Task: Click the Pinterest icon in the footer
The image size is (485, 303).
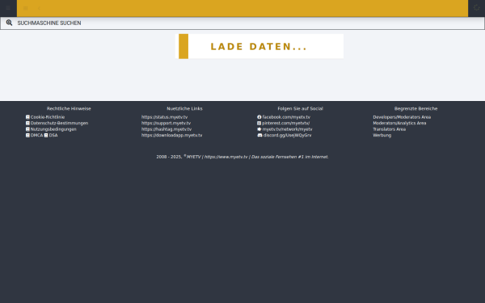Action: tap(259, 123)
